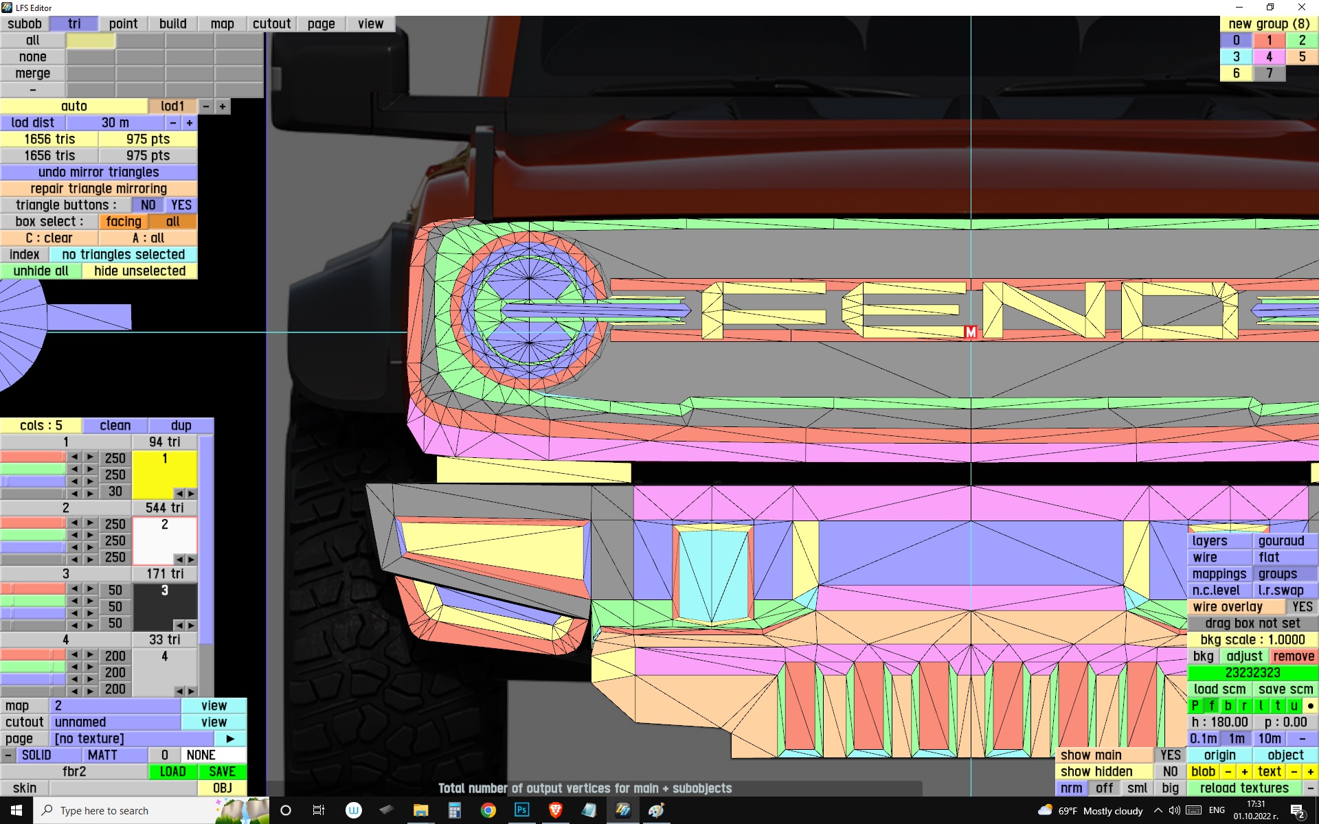Click the front view 'f' button

1212,705
